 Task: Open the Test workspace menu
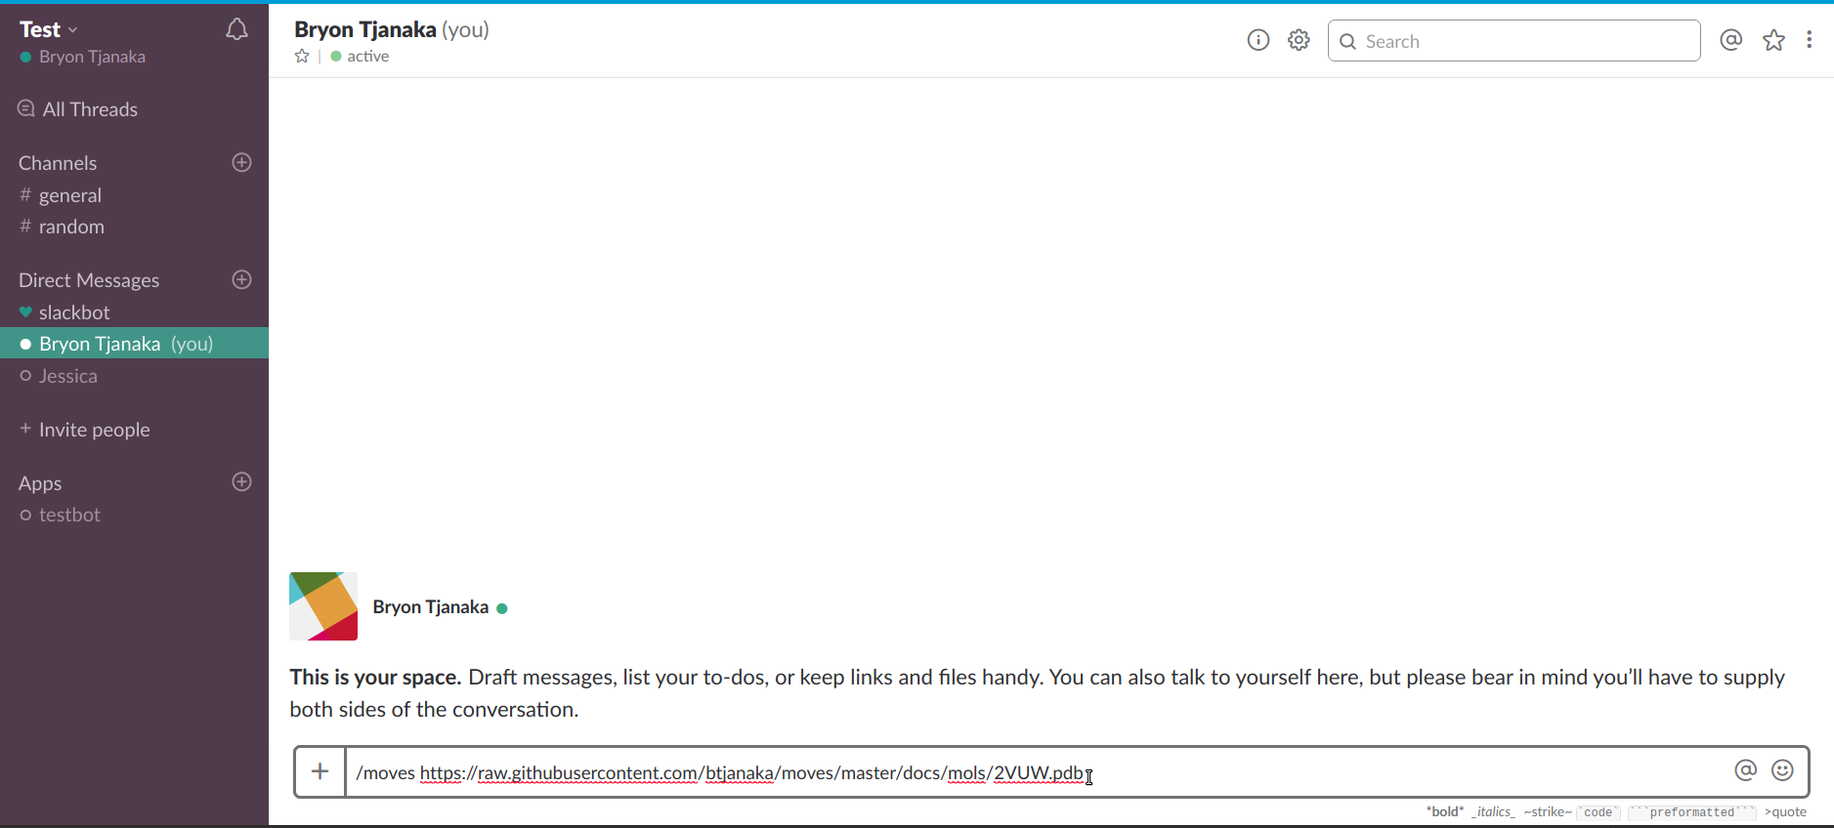coord(48,29)
